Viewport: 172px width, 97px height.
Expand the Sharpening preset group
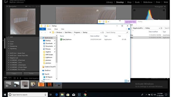click(9, 46)
